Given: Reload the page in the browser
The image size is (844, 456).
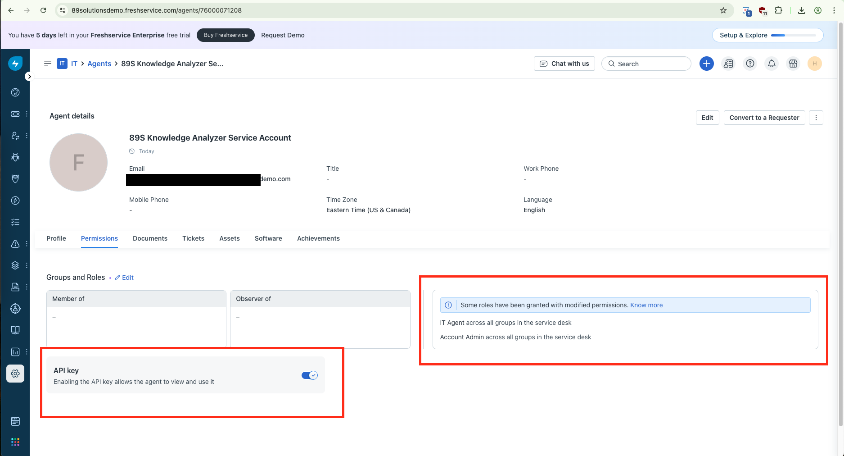Looking at the screenshot, I should [x=43, y=10].
